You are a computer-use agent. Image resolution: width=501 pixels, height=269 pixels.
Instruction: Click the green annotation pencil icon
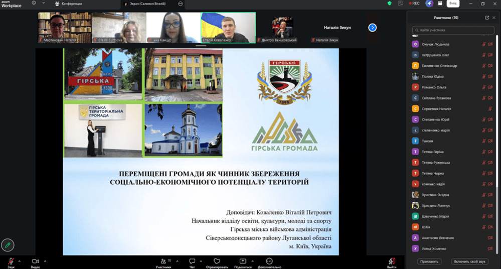[8, 245]
